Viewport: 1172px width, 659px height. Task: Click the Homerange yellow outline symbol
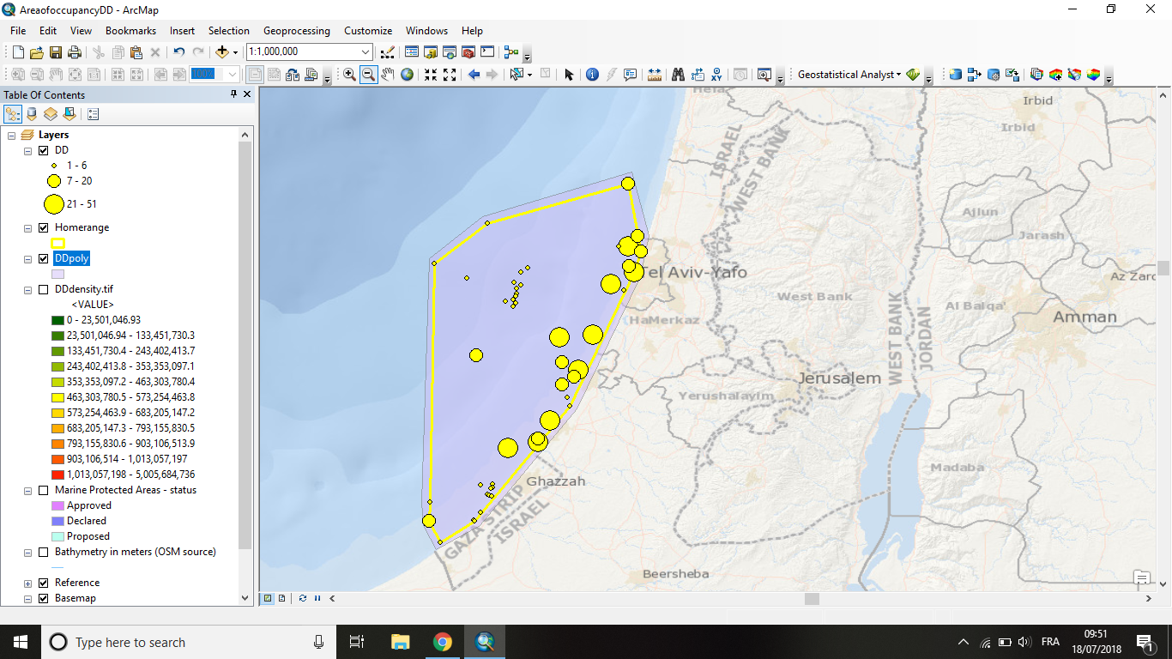(x=57, y=243)
